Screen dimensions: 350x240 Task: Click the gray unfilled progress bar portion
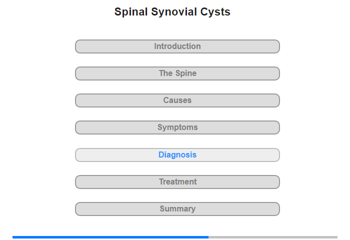coord(272,237)
